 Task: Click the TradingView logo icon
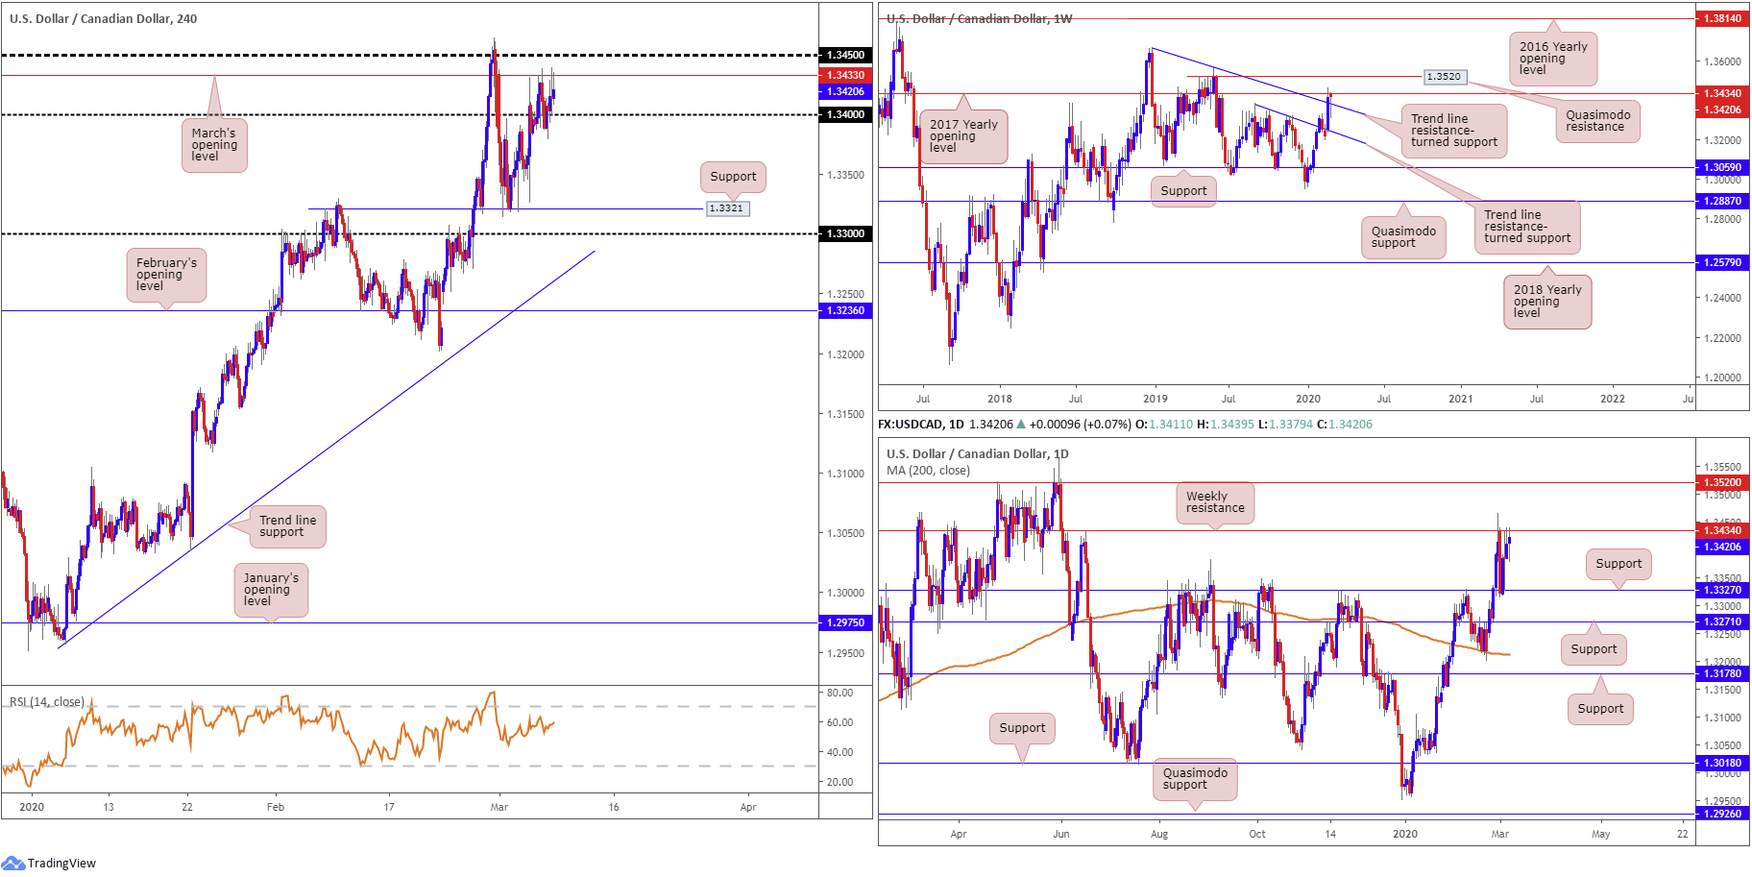13,863
